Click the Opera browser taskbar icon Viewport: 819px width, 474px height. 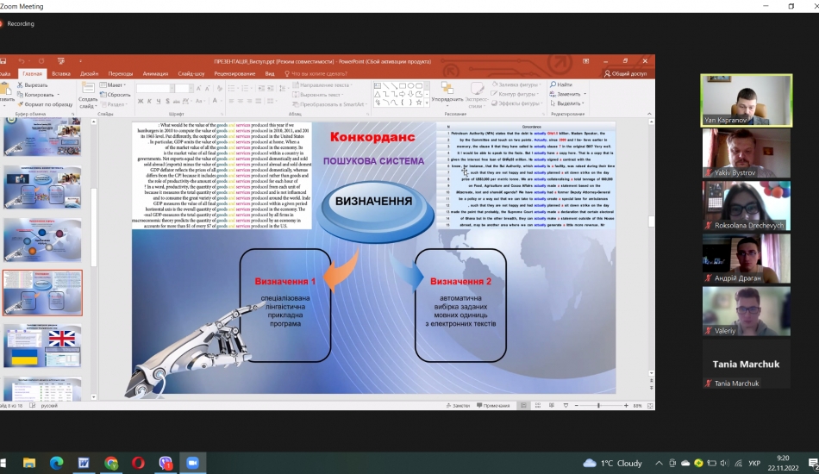point(138,463)
